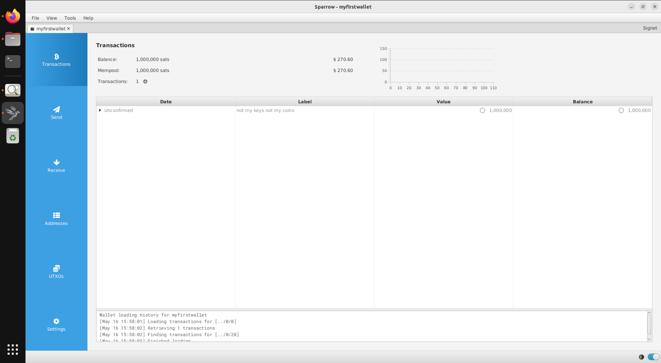Open the Receive sidebar view

(x=56, y=166)
